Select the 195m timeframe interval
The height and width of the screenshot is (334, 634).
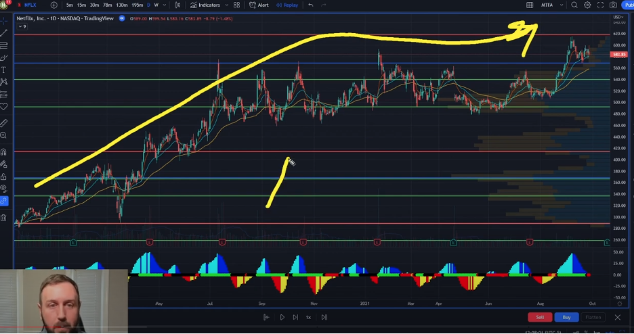tap(137, 5)
